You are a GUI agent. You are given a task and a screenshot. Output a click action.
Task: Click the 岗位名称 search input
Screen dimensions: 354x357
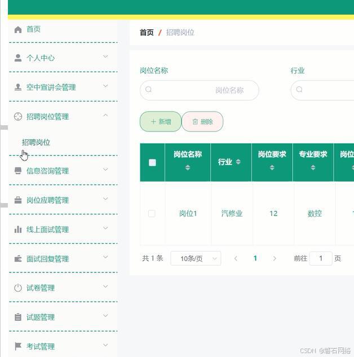click(200, 90)
